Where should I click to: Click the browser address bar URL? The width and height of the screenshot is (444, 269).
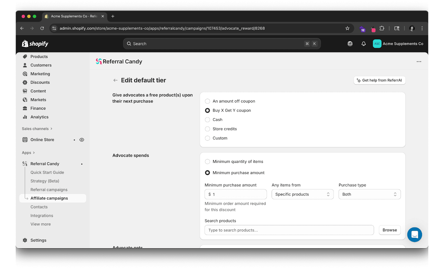pyautogui.click(x=162, y=28)
